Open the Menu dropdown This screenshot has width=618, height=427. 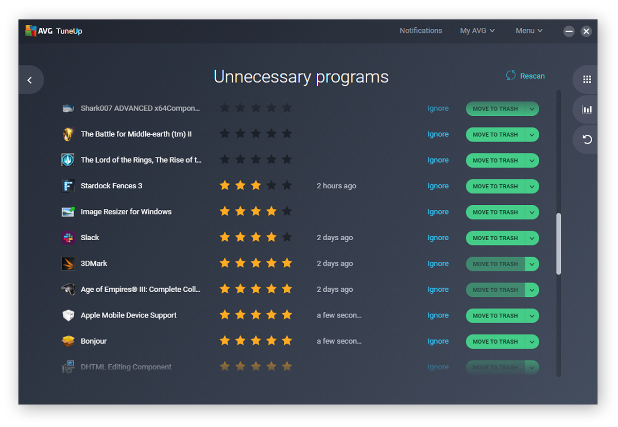click(x=529, y=31)
